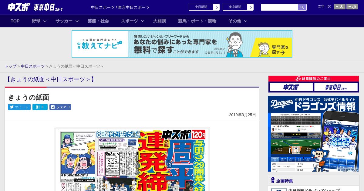Open today's newspaper front page image
364x191 pixels.
coord(132,159)
